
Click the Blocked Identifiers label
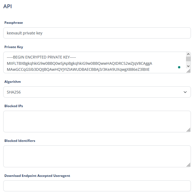point(20,141)
